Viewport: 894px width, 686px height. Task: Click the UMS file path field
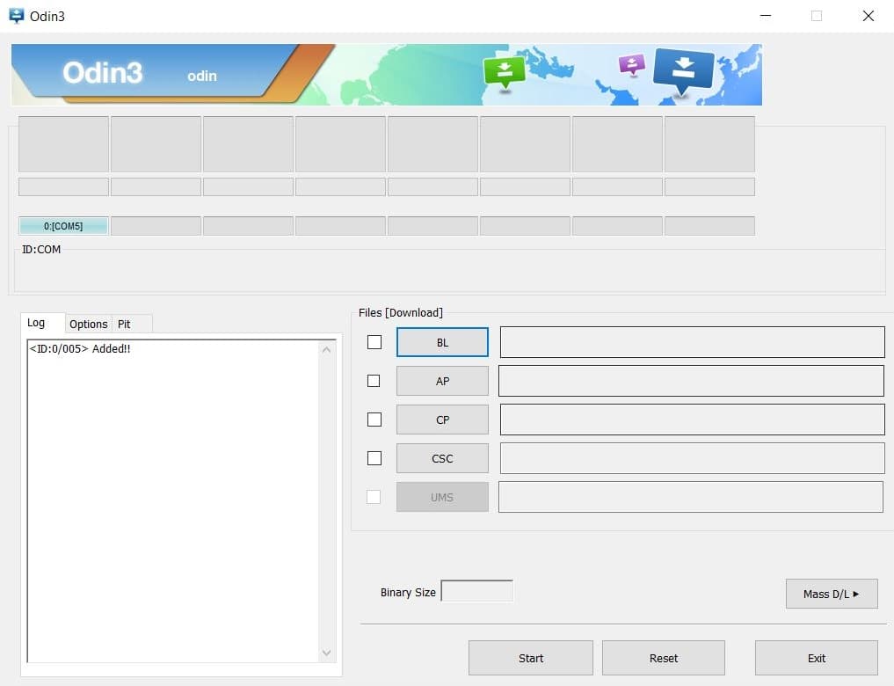tap(691, 497)
